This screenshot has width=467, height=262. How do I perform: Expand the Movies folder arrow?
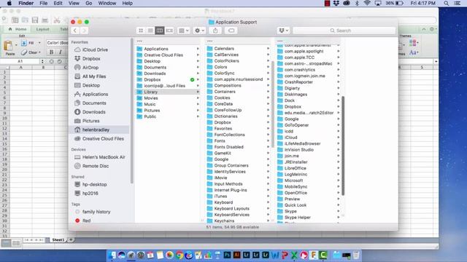click(x=198, y=98)
